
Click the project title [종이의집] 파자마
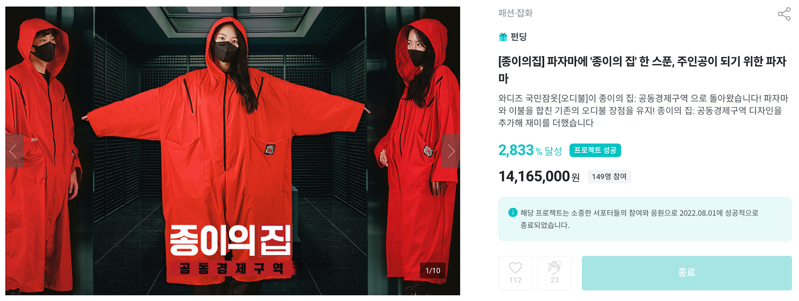[x=642, y=70]
